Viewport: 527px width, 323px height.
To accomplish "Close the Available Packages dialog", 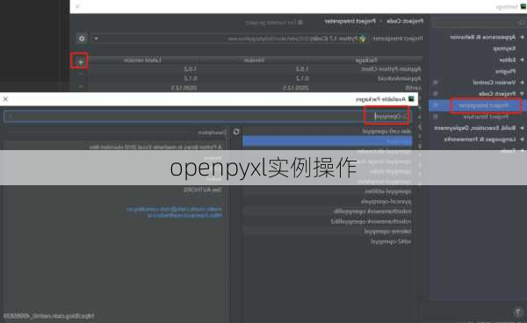I will tap(5, 99).
